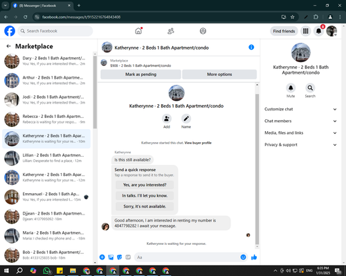Show hidden system tray icons
Viewport: 346px width, 276px height.
click(275, 270)
